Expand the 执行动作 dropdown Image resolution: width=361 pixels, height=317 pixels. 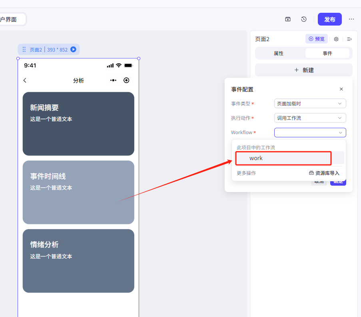(310, 118)
